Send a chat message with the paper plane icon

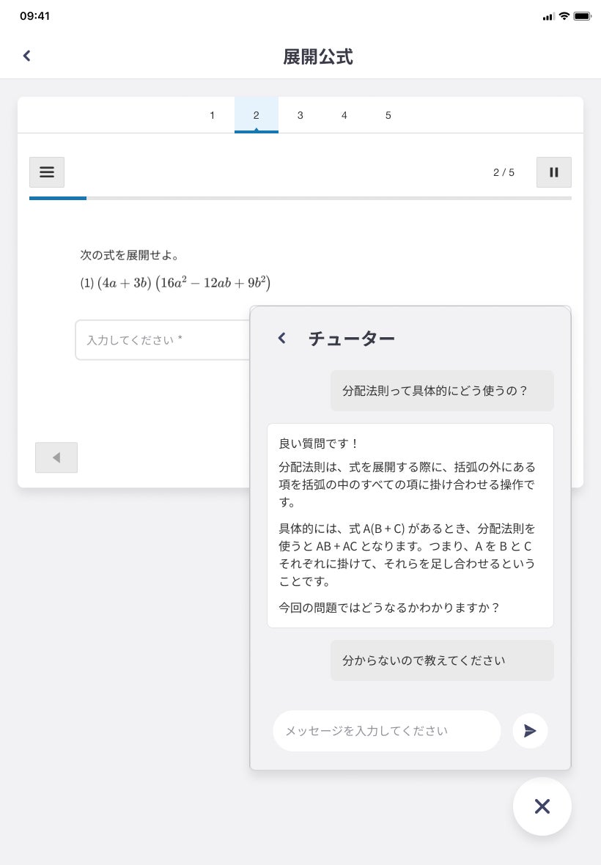[530, 730]
